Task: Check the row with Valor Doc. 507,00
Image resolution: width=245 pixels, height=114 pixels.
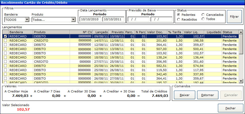Action: click(x=6, y=49)
